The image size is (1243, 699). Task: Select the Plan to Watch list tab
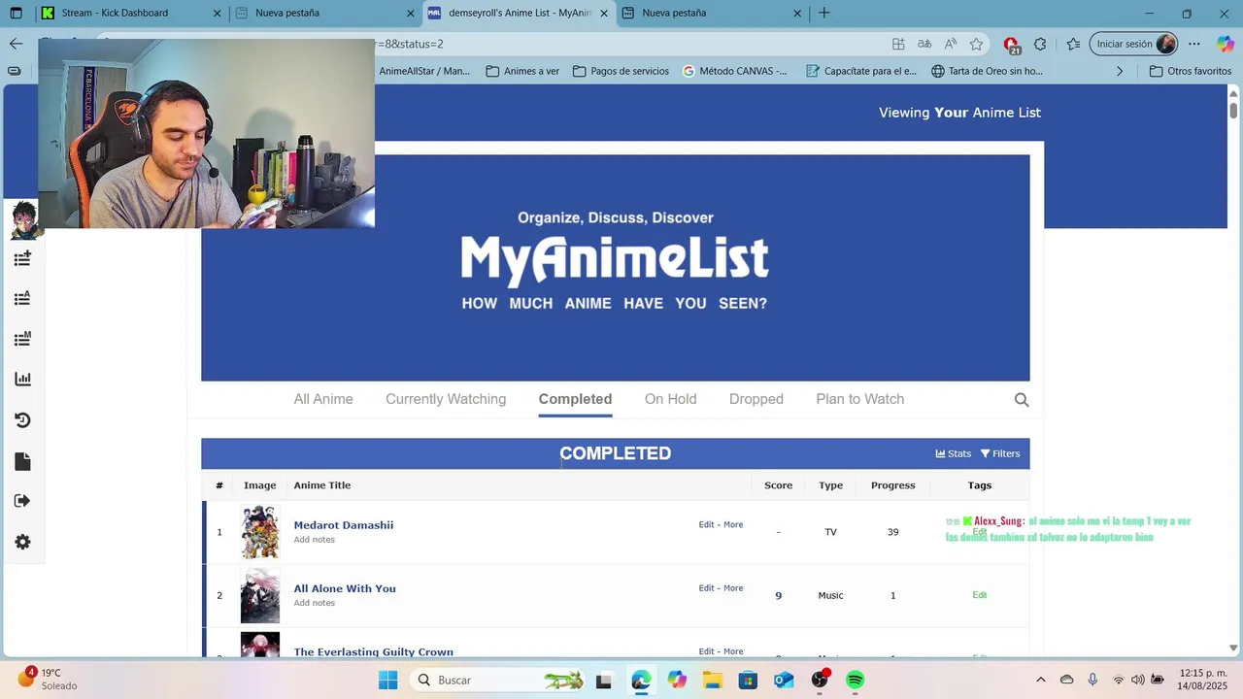(859, 399)
